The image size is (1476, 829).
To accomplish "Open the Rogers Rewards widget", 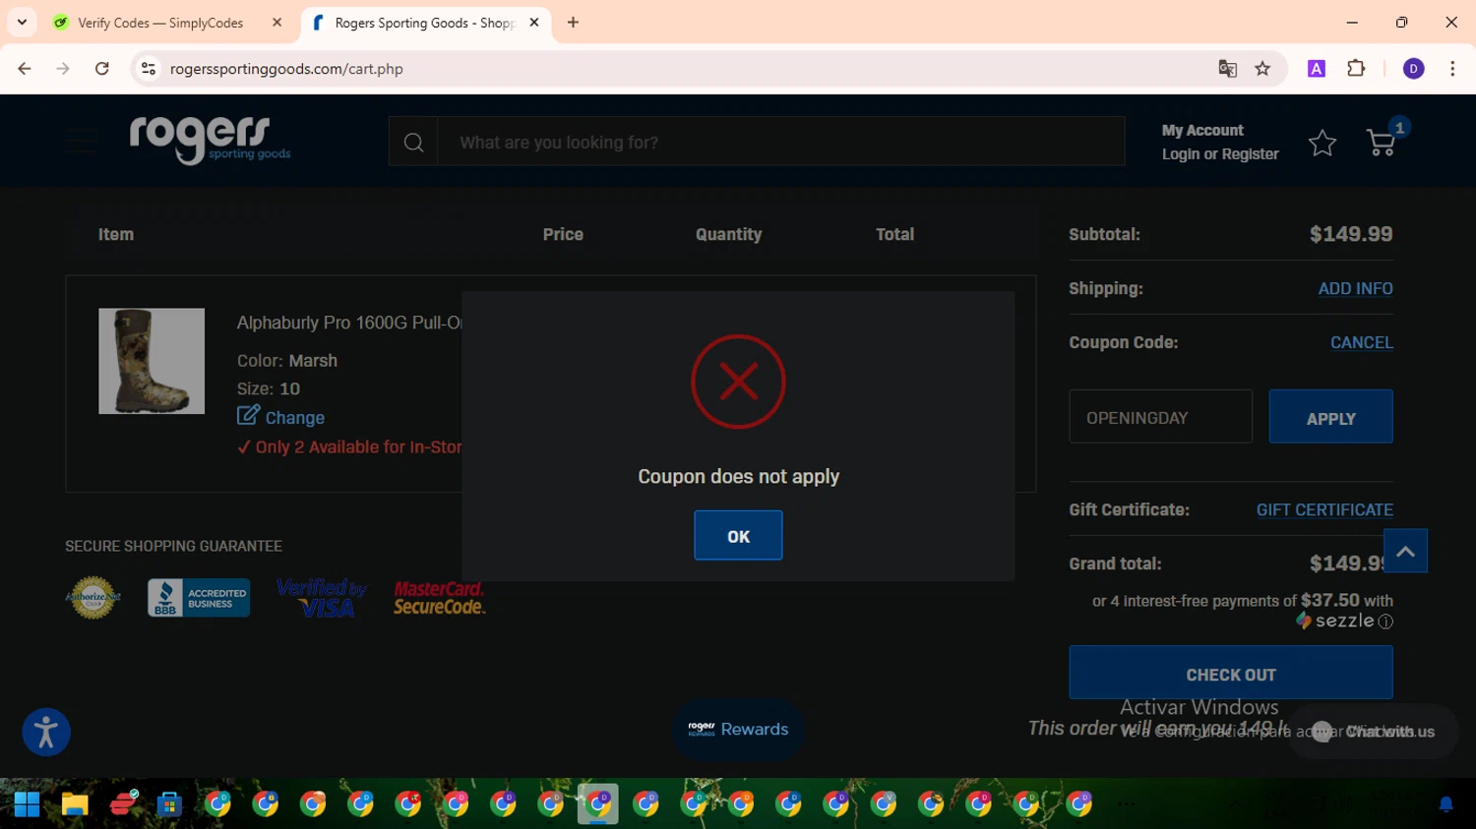I will pos(738,729).
